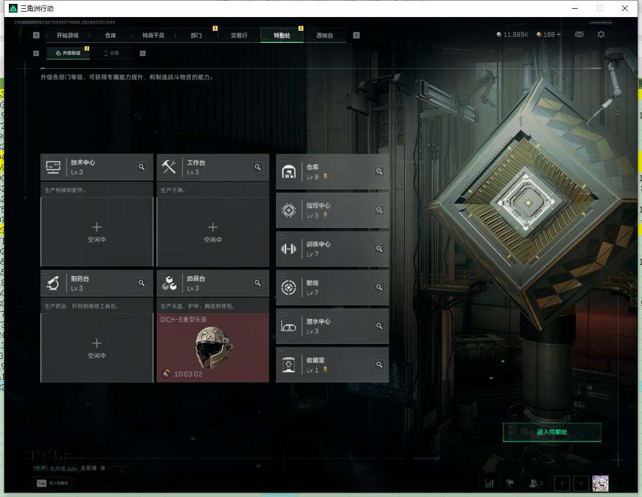Add premium currency next to 168
Viewport: 642px width, 497px height.
pos(559,35)
